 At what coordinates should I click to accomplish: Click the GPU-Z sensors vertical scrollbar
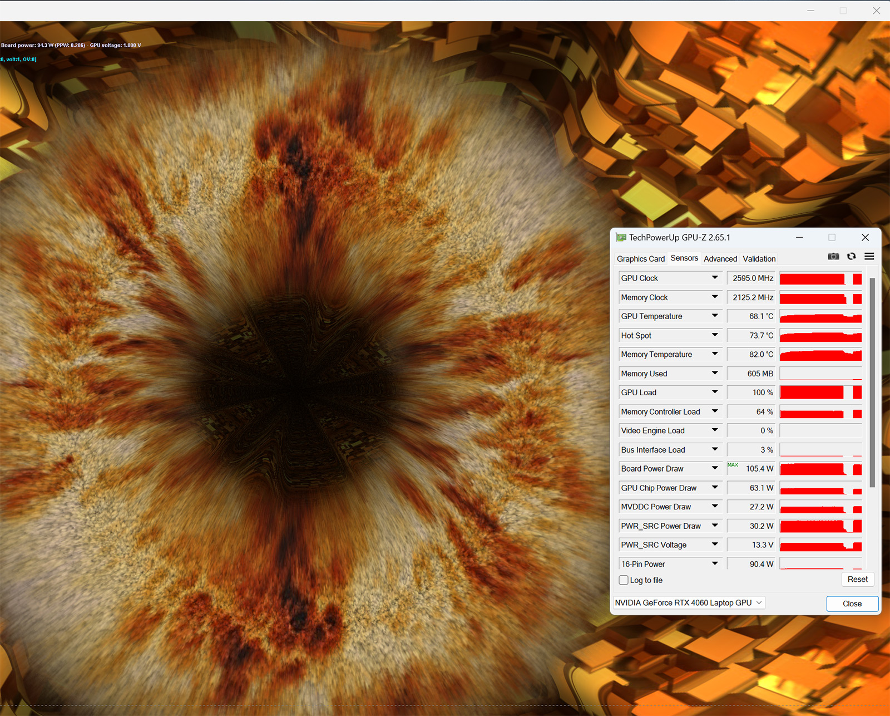click(x=872, y=382)
